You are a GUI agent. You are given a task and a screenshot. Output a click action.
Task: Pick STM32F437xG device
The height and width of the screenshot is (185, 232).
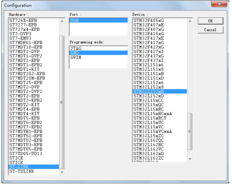160,56
